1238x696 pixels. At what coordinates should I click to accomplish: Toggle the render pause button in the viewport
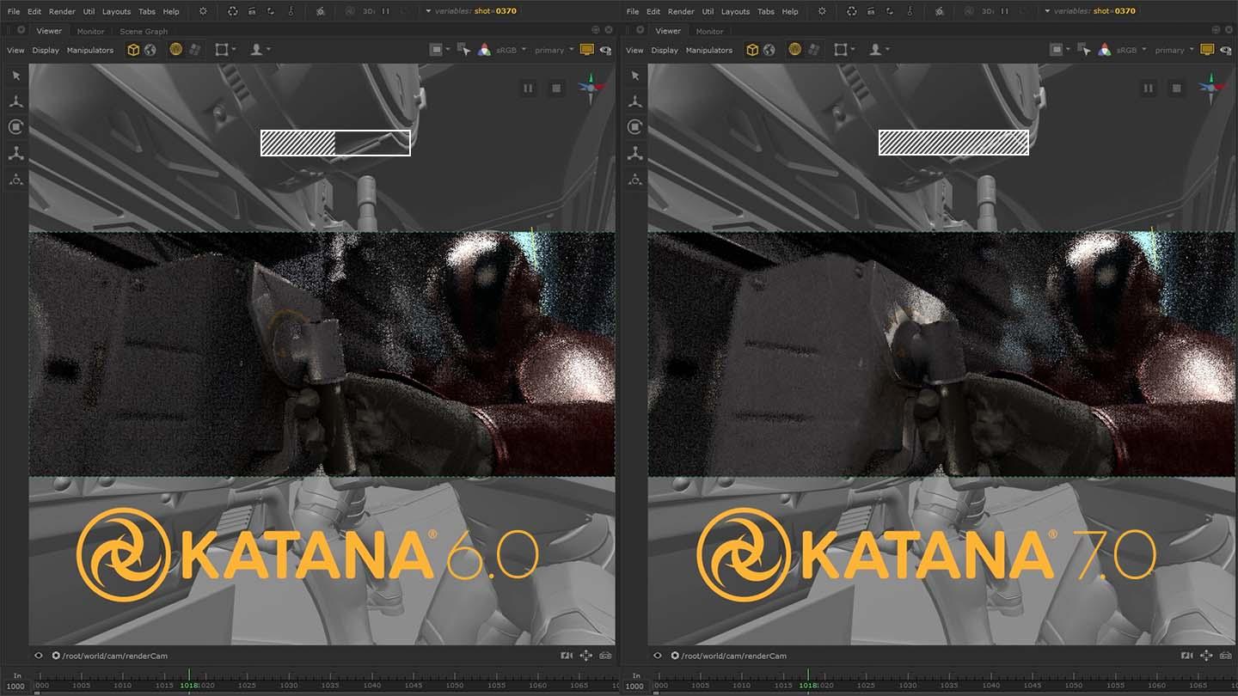coord(528,88)
